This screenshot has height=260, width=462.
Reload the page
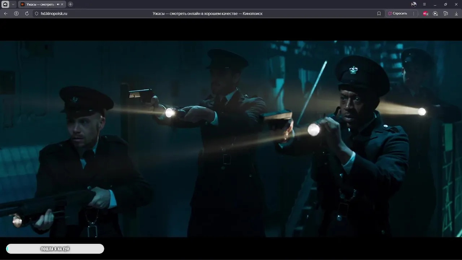point(27,13)
